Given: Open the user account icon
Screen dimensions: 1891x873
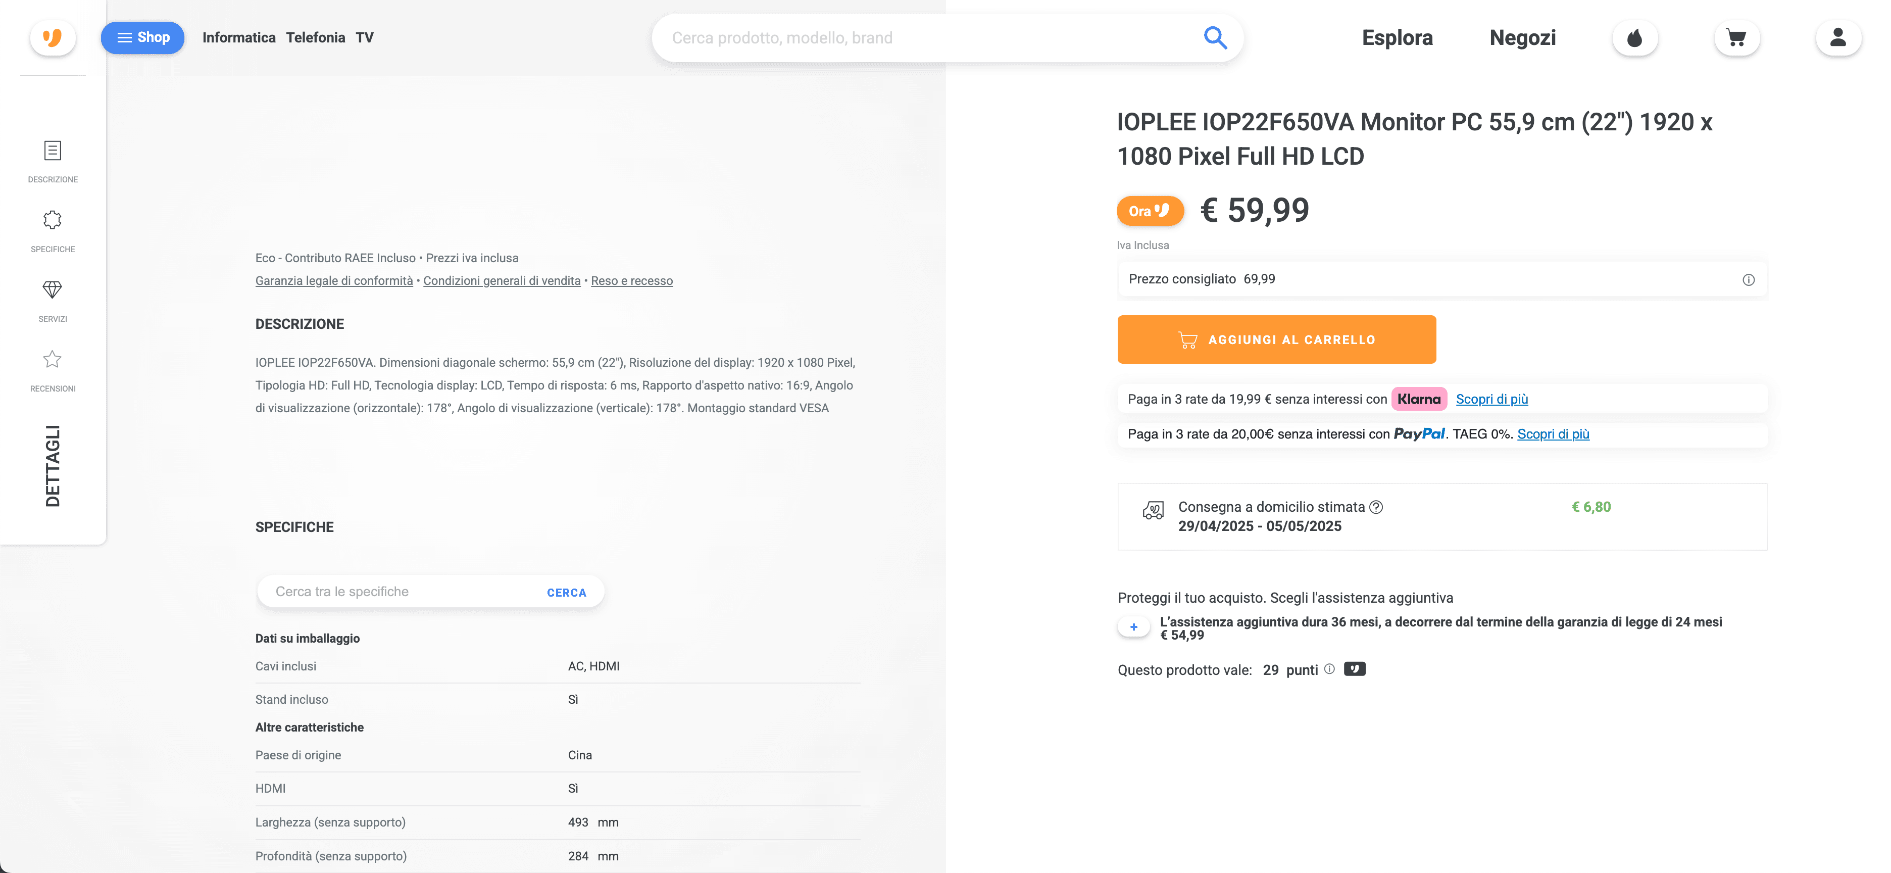Looking at the screenshot, I should tap(1837, 38).
